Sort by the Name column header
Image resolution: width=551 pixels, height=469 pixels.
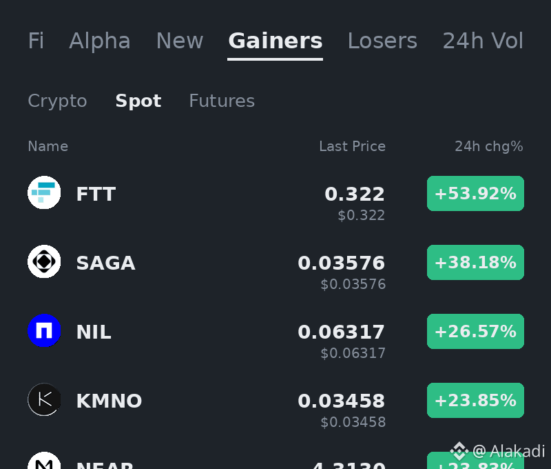point(48,146)
